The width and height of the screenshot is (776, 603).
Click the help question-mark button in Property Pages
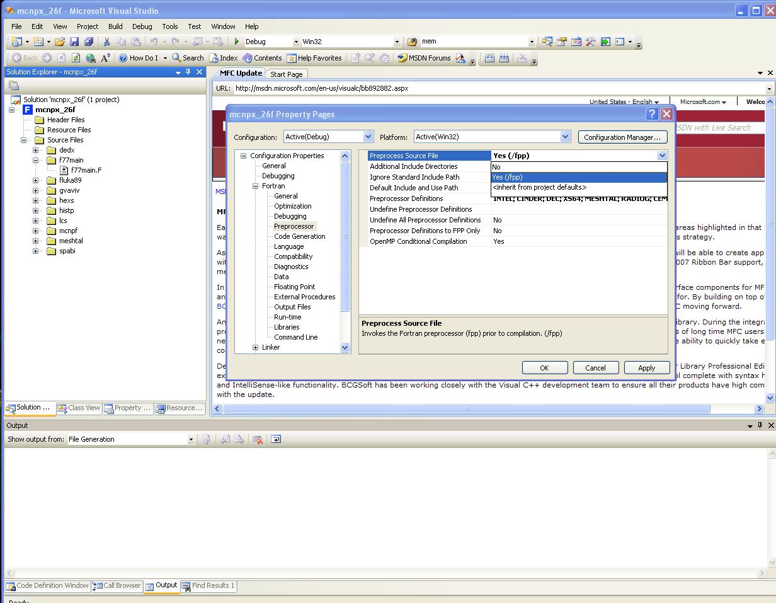coord(652,114)
